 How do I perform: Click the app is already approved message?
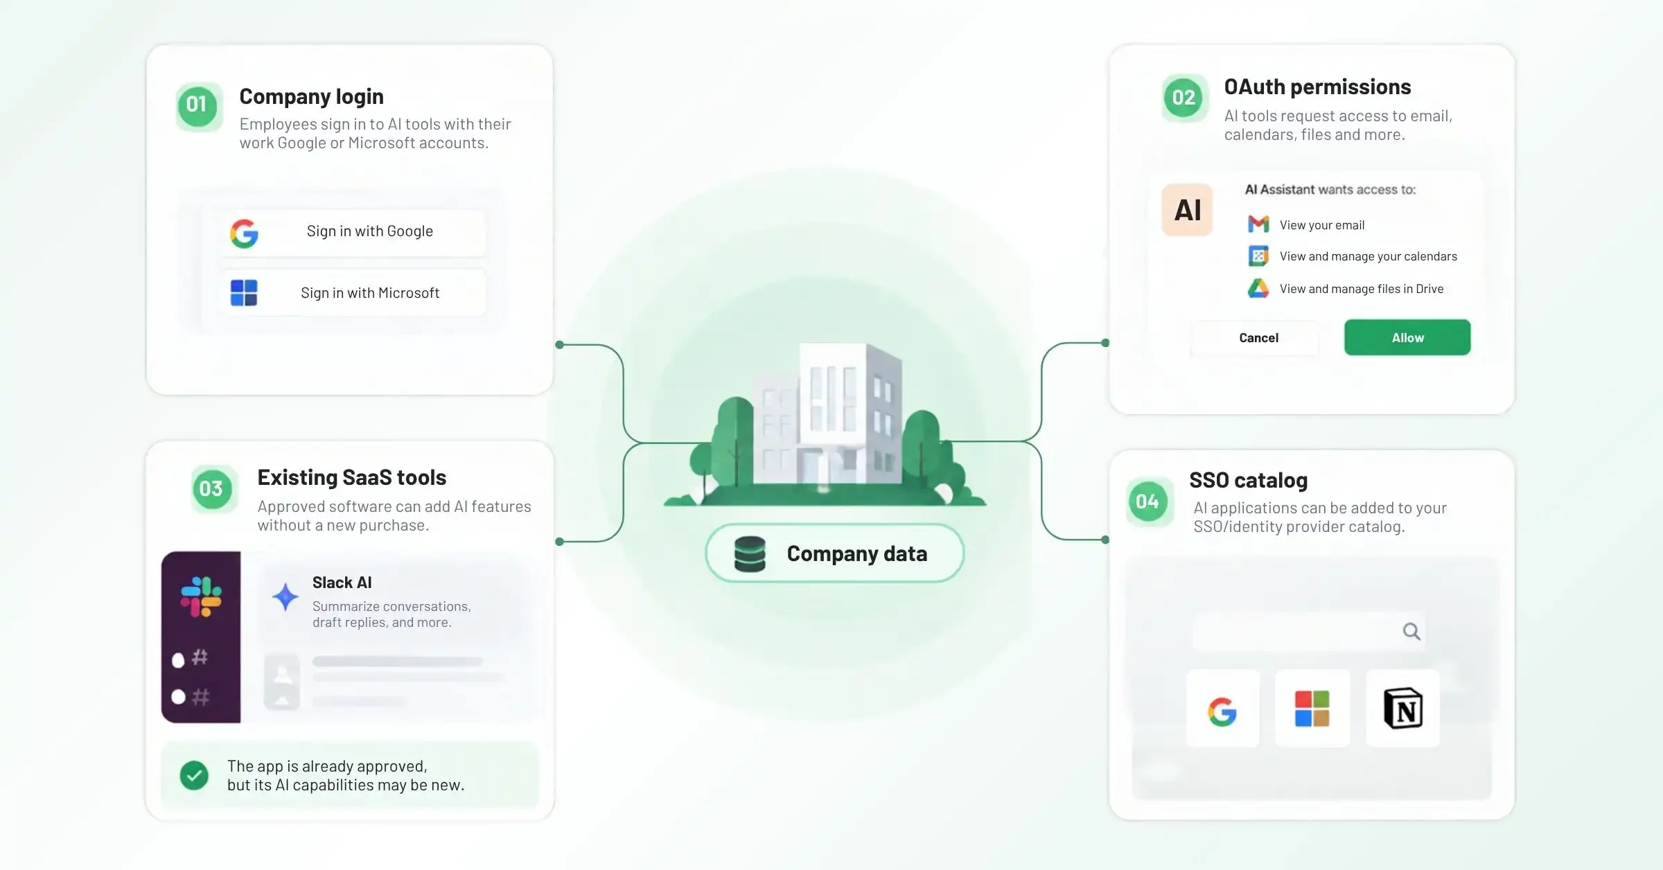point(346,775)
